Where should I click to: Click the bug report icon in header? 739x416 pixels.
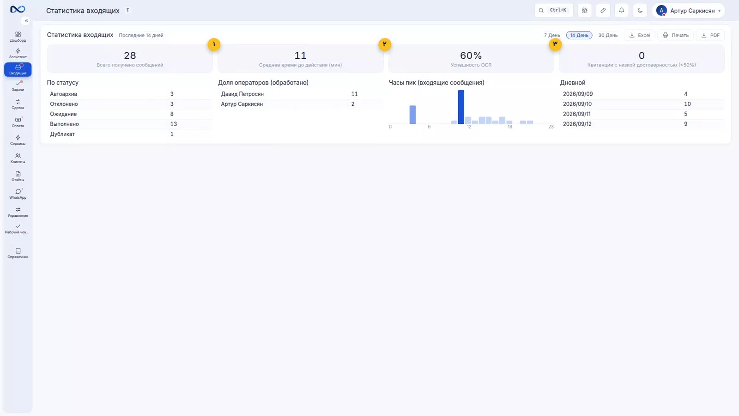click(x=585, y=10)
